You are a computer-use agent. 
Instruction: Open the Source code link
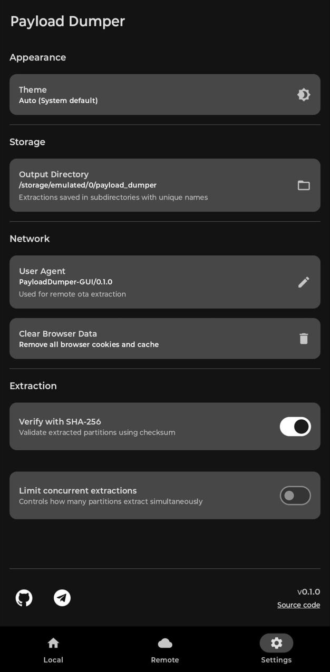tap(298, 605)
